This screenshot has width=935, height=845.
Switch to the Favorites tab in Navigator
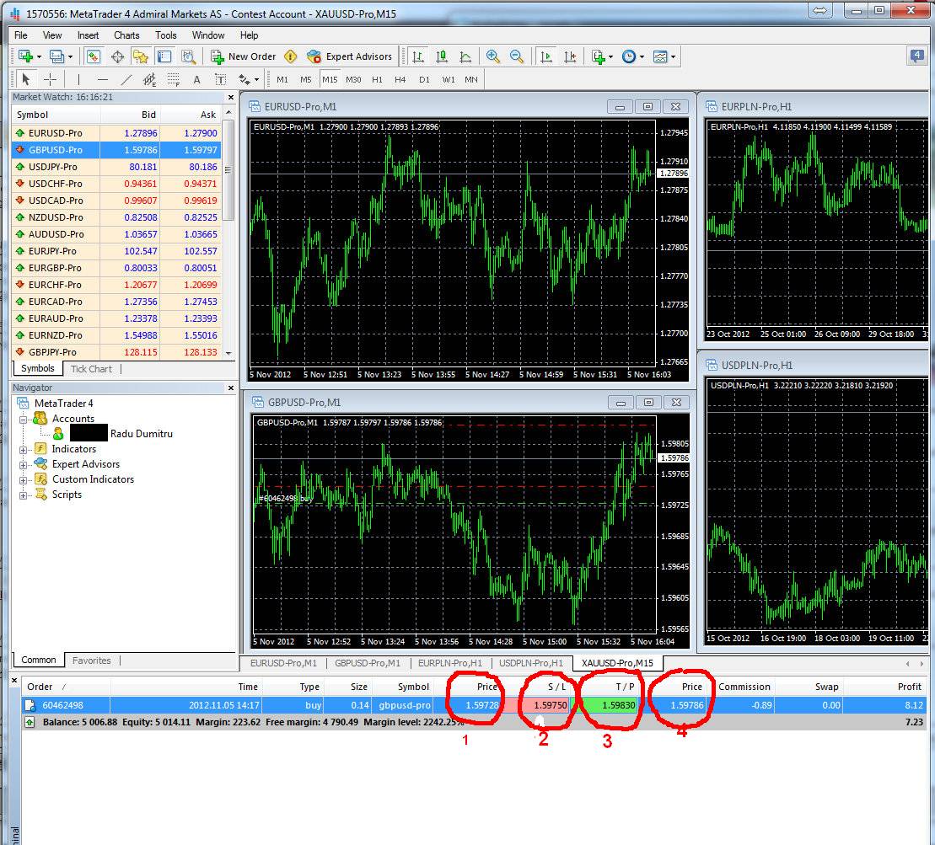[91, 660]
